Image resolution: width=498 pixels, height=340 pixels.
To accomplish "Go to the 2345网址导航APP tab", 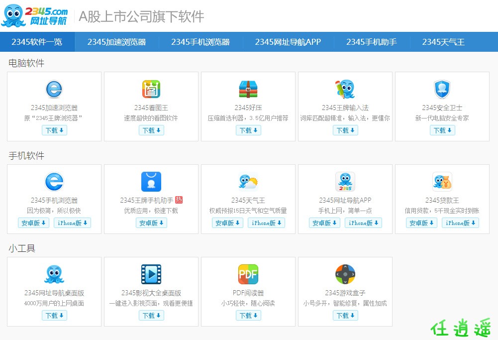I will pyautogui.click(x=288, y=42).
